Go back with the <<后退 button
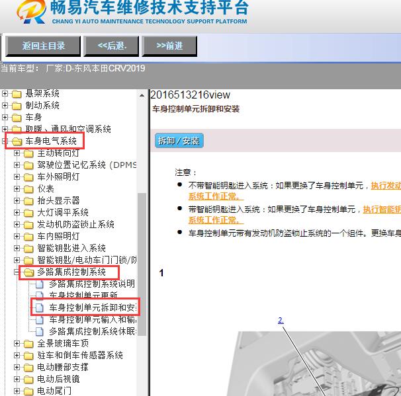The width and height of the screenshot is (401, 396). 112,46
